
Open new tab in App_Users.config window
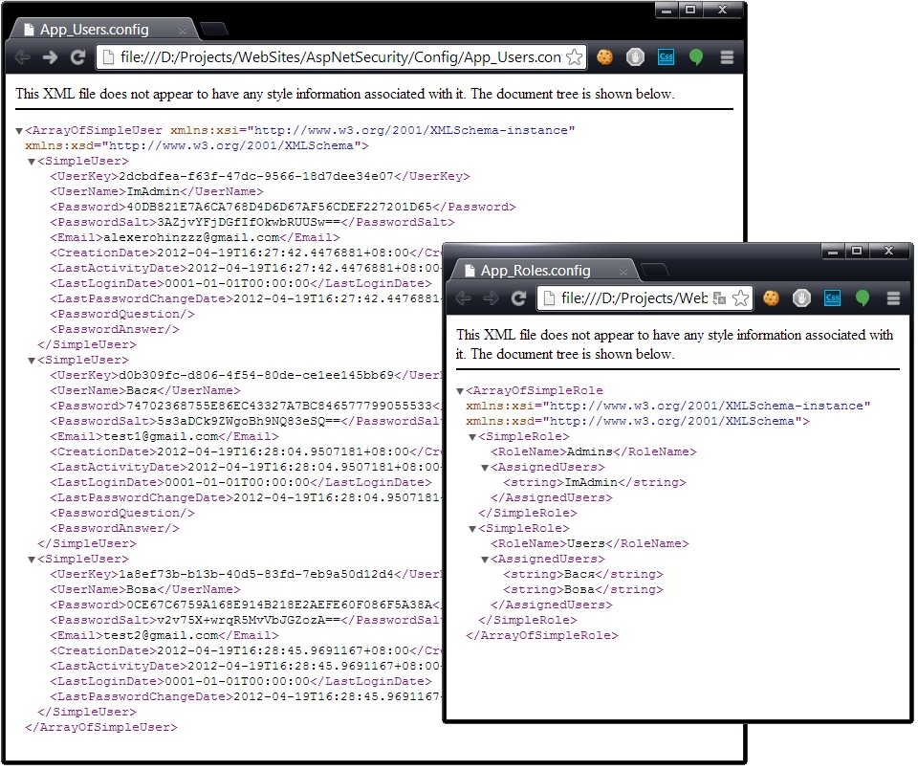[x=213, y=29]
